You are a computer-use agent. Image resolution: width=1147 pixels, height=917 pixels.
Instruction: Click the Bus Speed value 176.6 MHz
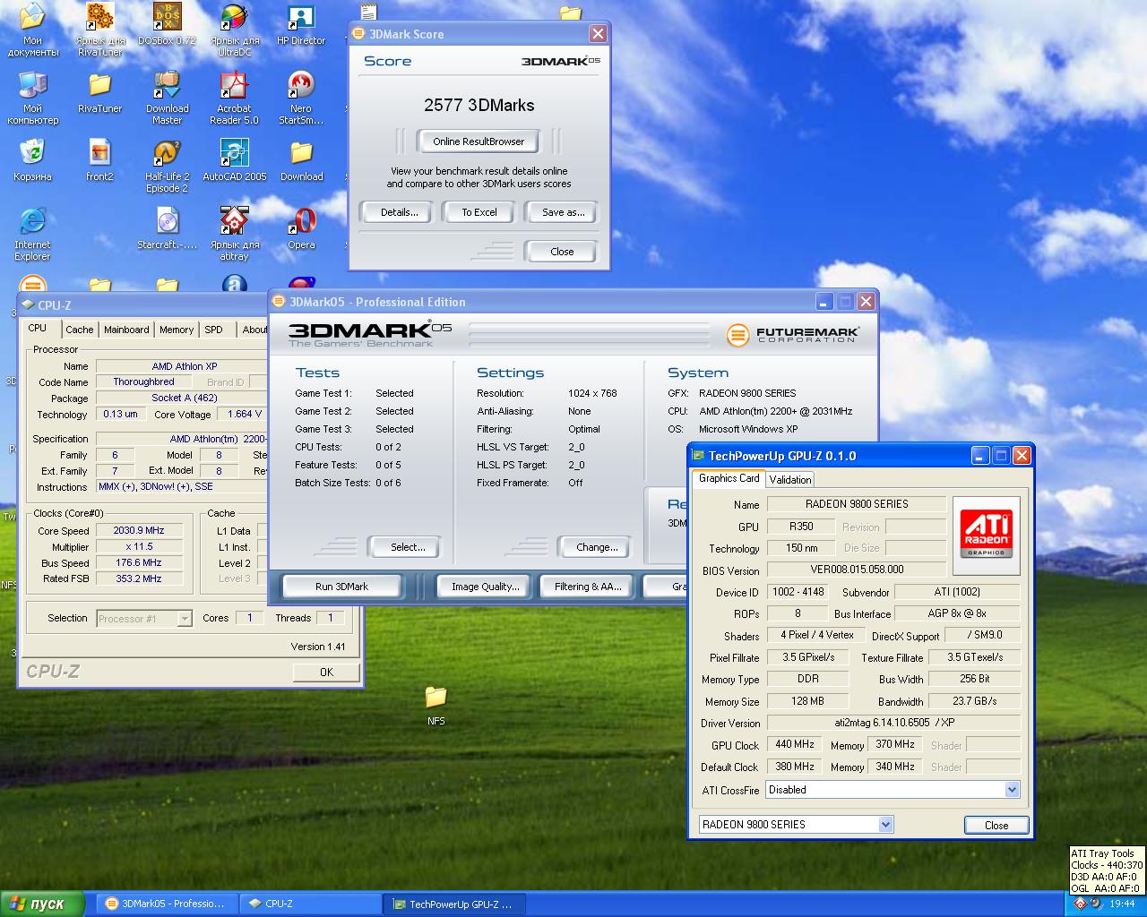click(x=139, y=563)
